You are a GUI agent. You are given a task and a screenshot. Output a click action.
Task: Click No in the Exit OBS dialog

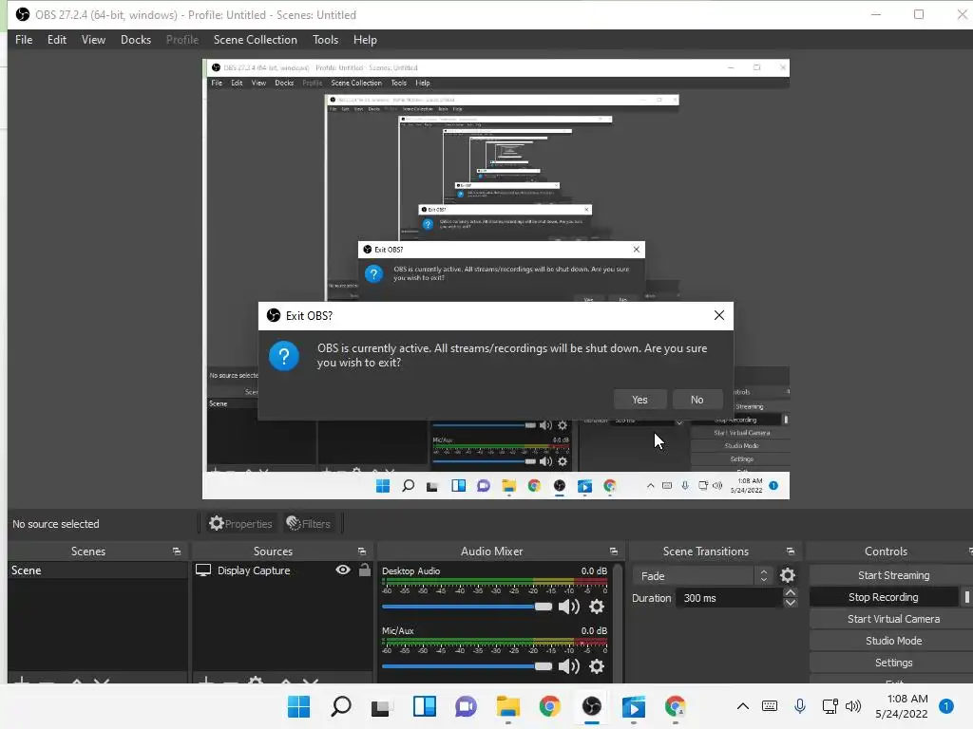[696, 400]
